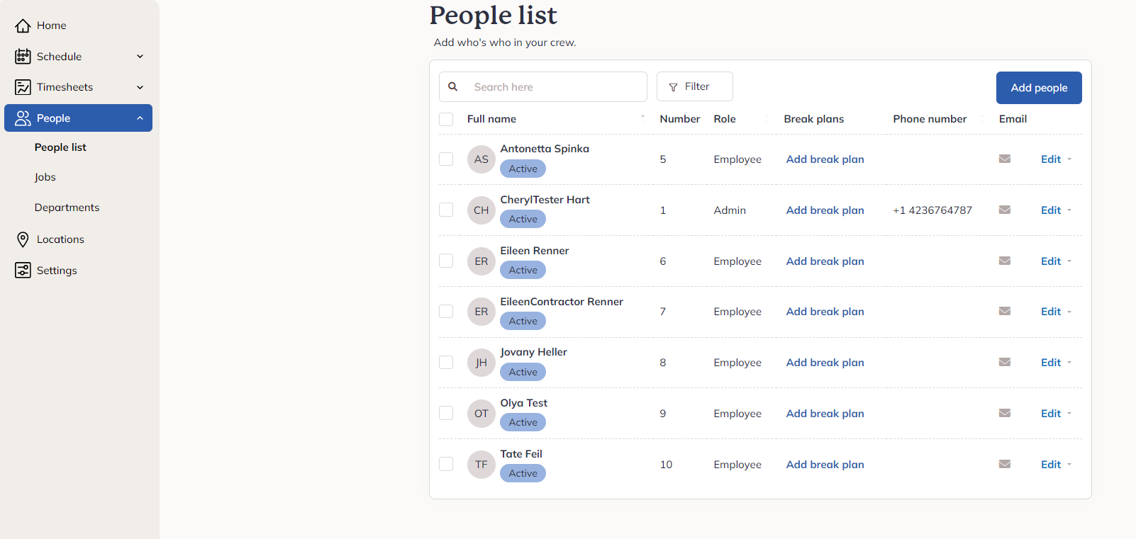Image resolution: width=1136 pixels, height=539 pixels.
Task: Click the Schedule calendar icon
Action: click(23, 56)
